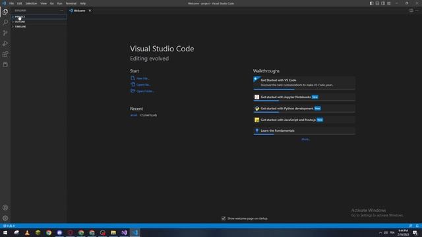Click the New File link
422x237 pixels.
coord(140,78)
